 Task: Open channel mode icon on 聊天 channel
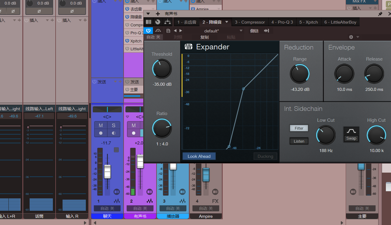117,192
